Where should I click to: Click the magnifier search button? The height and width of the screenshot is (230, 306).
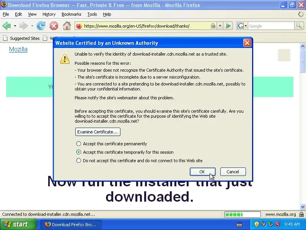299,26
